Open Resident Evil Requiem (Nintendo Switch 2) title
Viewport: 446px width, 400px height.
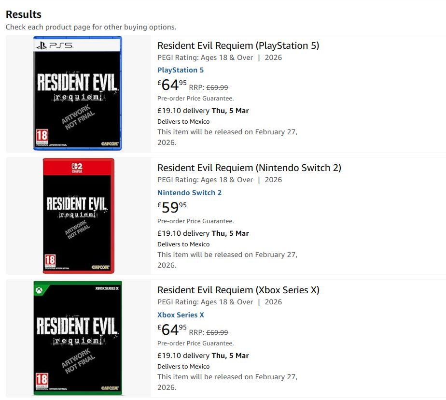[x=249, y=168]
